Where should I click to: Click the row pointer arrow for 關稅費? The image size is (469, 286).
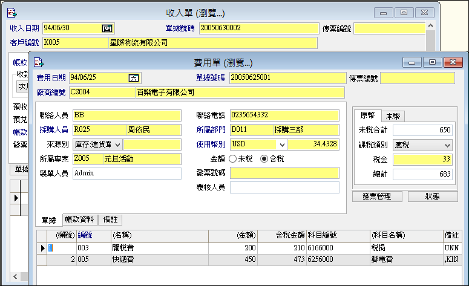click(42, 248)
